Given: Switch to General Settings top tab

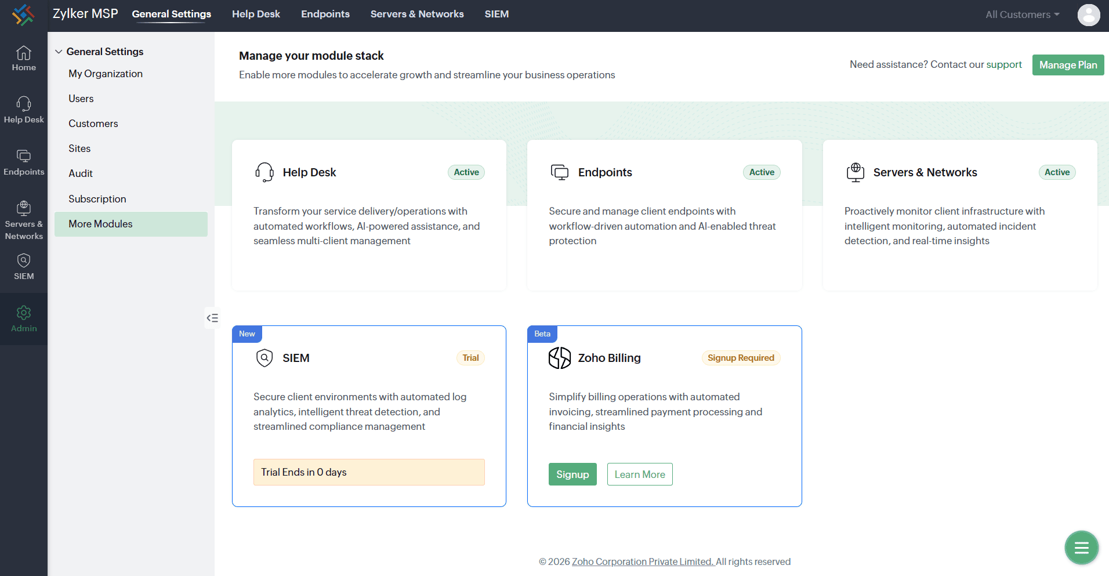Looking at the screenshot, I should click(172, 14).
